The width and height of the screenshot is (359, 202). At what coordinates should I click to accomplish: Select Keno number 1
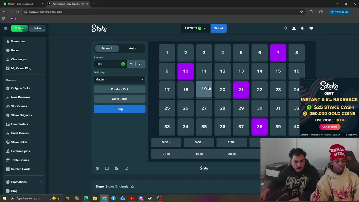(x=167, y=52)
